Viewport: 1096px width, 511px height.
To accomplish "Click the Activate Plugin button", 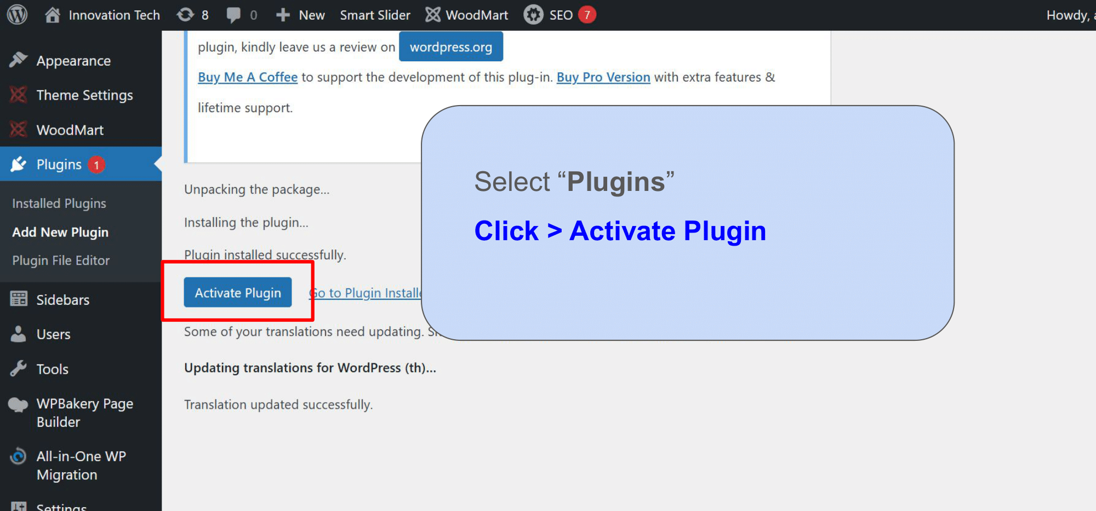I will 238,293.
